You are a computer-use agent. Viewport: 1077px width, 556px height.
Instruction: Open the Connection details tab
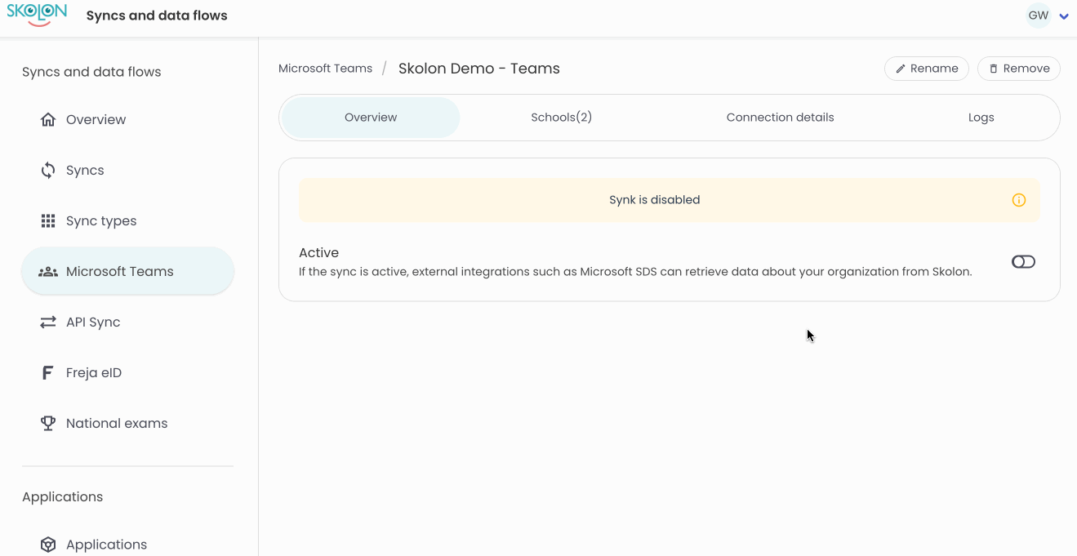point(780,118)
